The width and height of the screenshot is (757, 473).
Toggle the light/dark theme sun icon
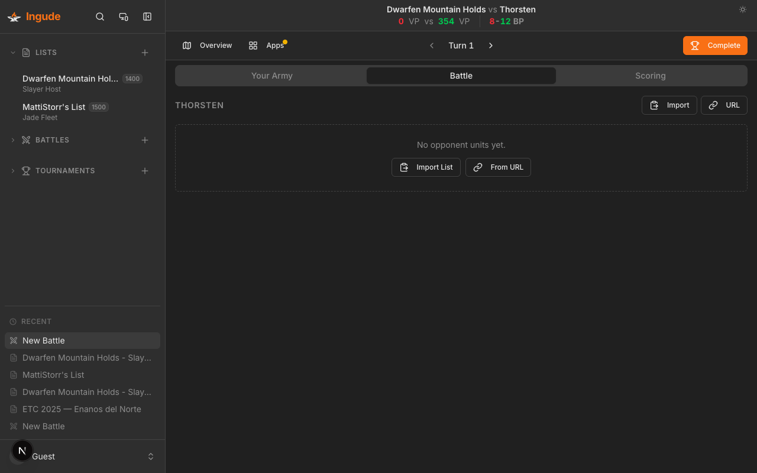coord(743,9)
